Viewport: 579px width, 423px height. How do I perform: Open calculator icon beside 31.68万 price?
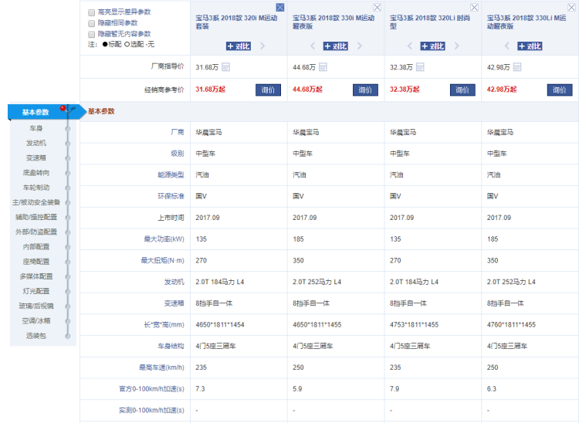(225, 67)
